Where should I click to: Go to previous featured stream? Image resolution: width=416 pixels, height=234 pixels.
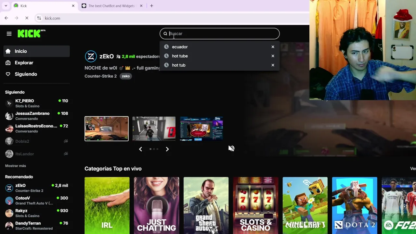pyautogui.click(x=140, y=149)
